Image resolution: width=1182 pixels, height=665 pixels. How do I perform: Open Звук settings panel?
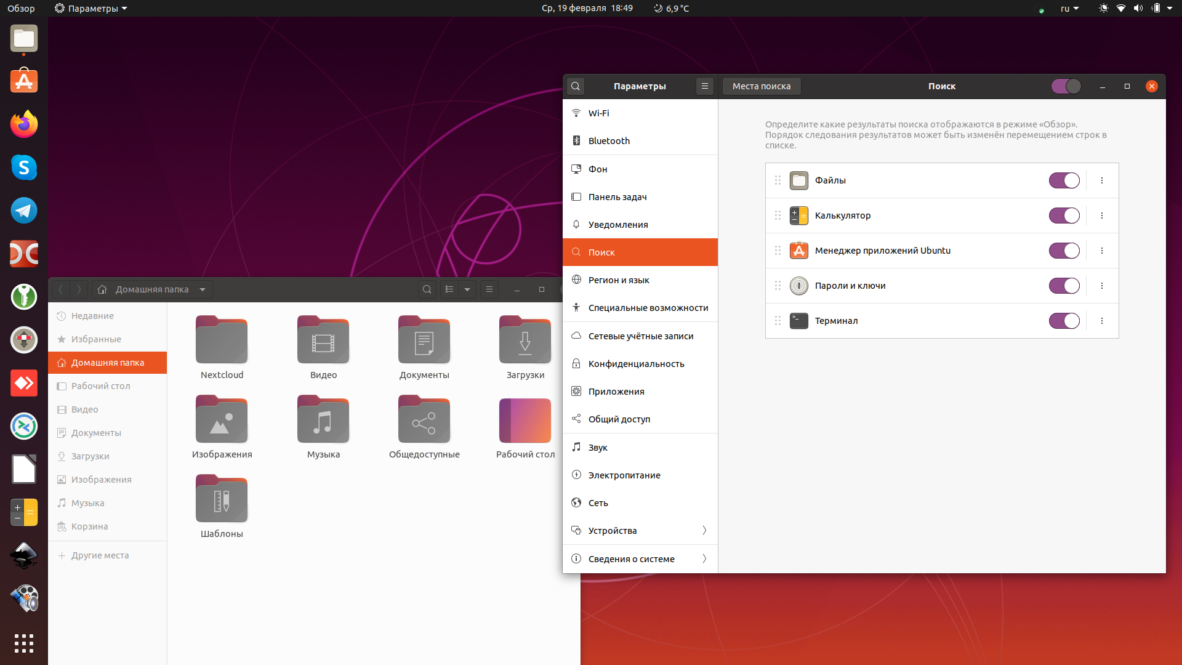tap(640, 448)
